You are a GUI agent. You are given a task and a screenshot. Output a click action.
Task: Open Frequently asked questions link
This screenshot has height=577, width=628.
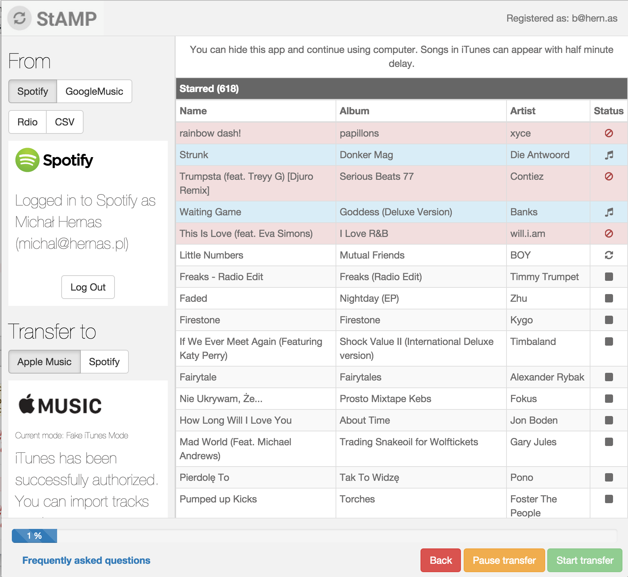tap(86, 560)
